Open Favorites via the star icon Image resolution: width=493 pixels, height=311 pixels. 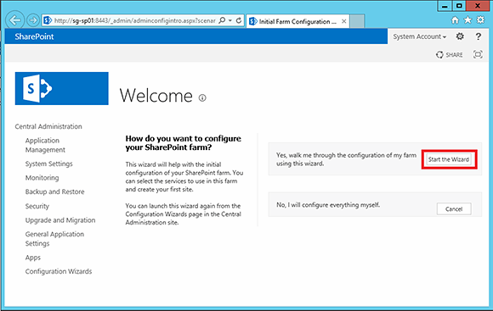(467, 20)
